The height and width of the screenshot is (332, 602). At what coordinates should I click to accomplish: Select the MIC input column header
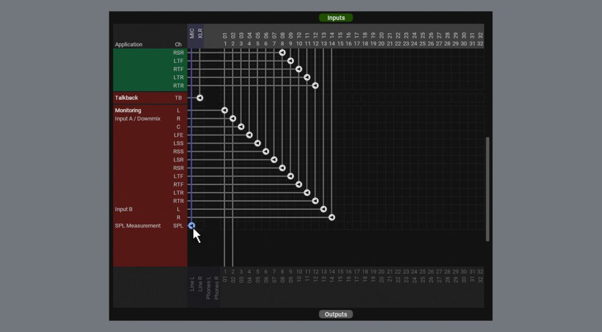pyautogui.click(x=192, y=33)
